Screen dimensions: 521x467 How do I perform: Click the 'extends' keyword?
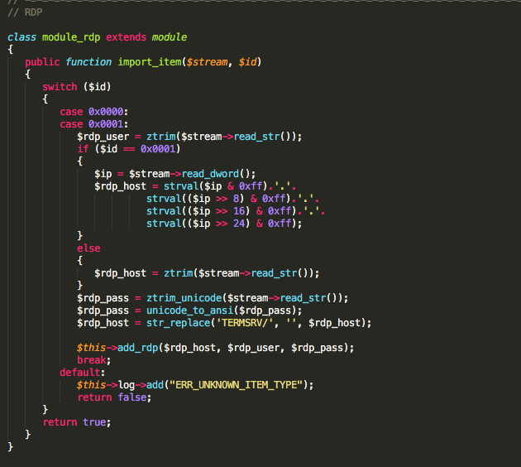click(126, 37)
